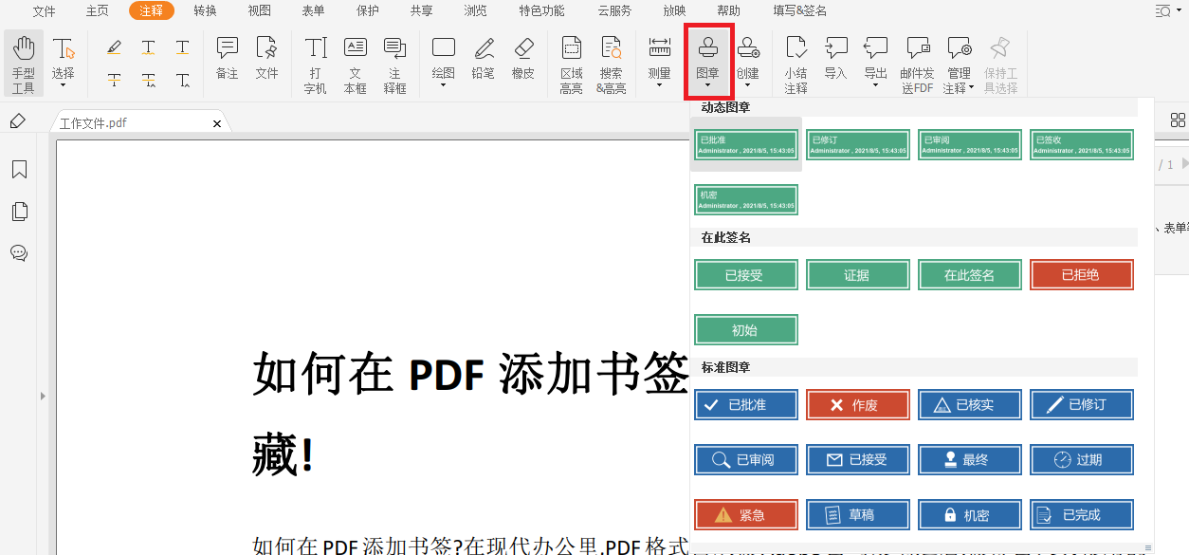
Task: Select the 橡皮 (Eraser) tool
Action: 523,59
